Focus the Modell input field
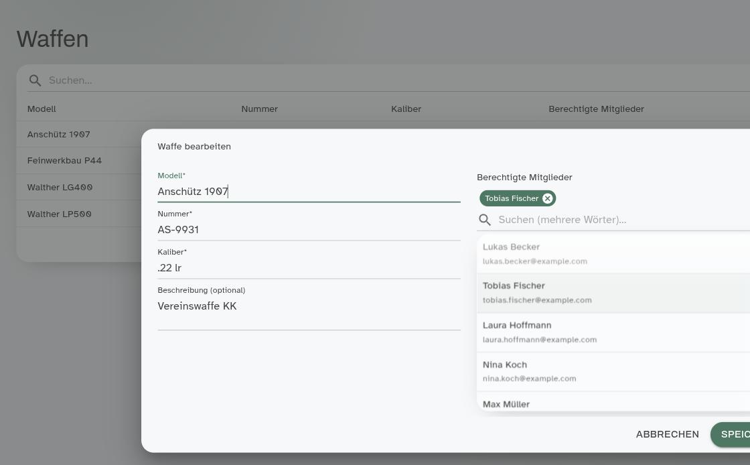Viewport: 750px width, 465px height. pos(309,192)
